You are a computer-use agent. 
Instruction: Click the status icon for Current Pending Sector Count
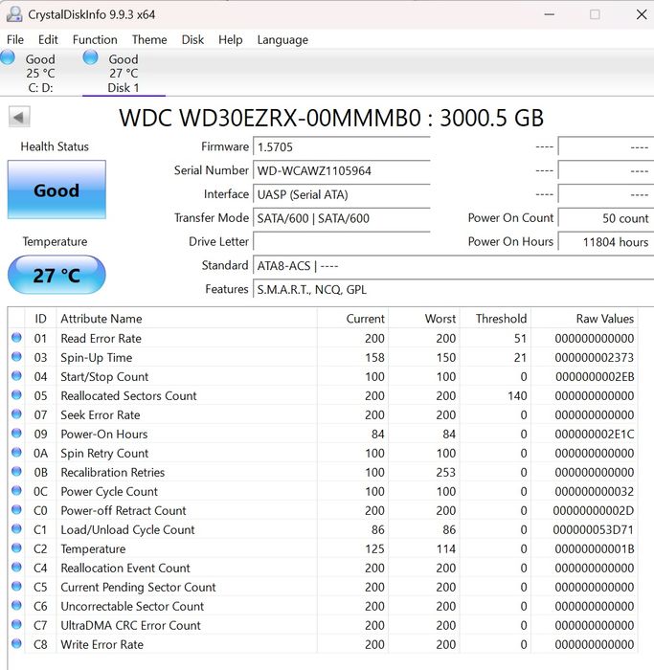[x=16, y=586]
